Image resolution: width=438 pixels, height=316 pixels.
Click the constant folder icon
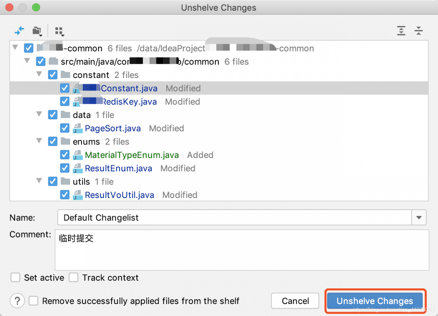(65, 75)
